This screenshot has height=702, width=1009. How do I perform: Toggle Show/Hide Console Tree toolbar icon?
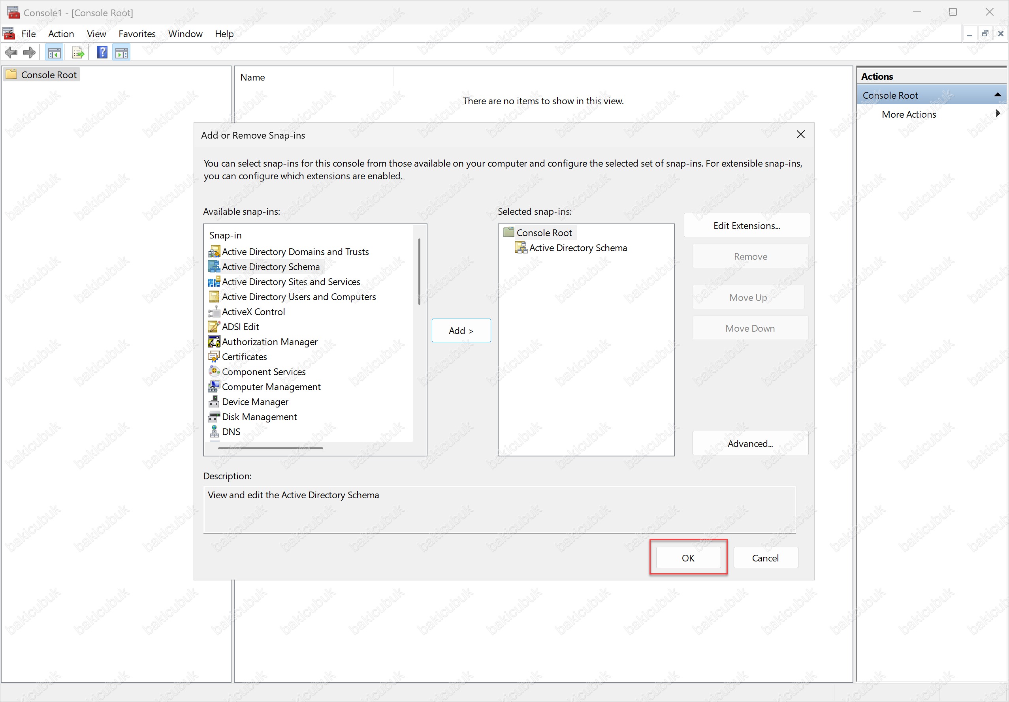55,53
